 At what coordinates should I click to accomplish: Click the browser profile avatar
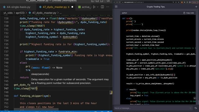190,2
